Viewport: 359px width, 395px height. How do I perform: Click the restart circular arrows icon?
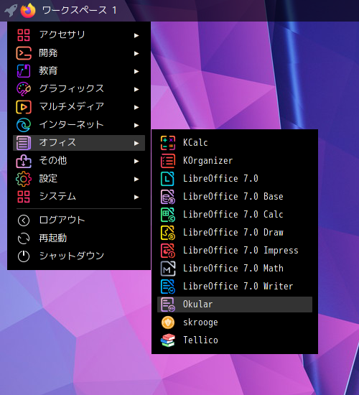[24, 238]
